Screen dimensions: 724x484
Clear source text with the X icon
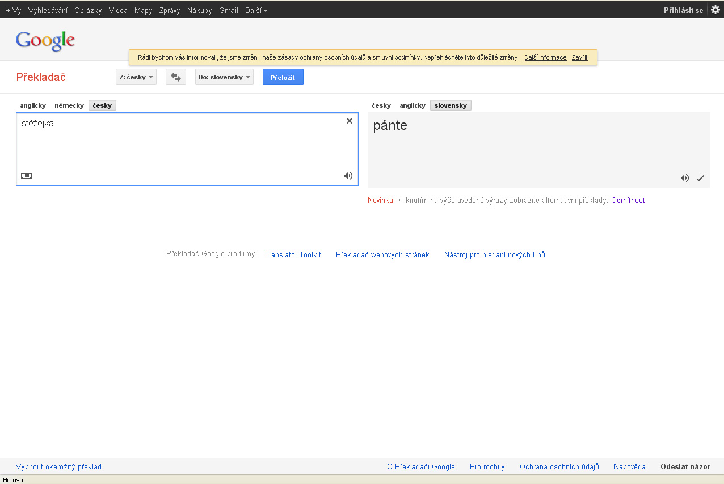(x=350, y=121)
